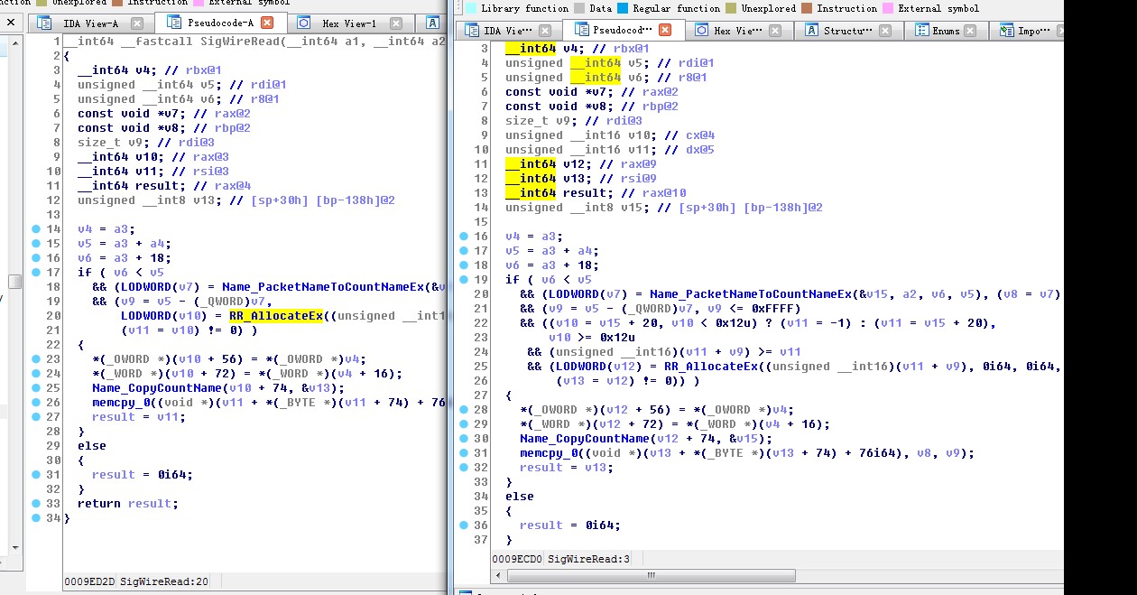The width and height of the screenshot is (1137, 595).
Task: Close Pseudocode tab in right window
Action: (x=665, y=31)
